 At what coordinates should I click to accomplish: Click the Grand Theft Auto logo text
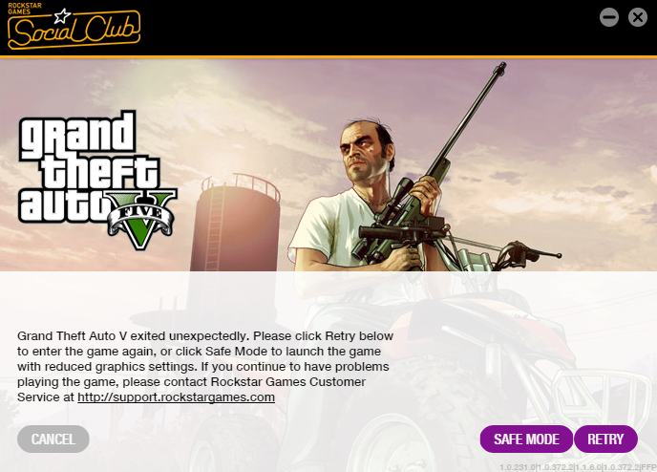pos(88,167)
